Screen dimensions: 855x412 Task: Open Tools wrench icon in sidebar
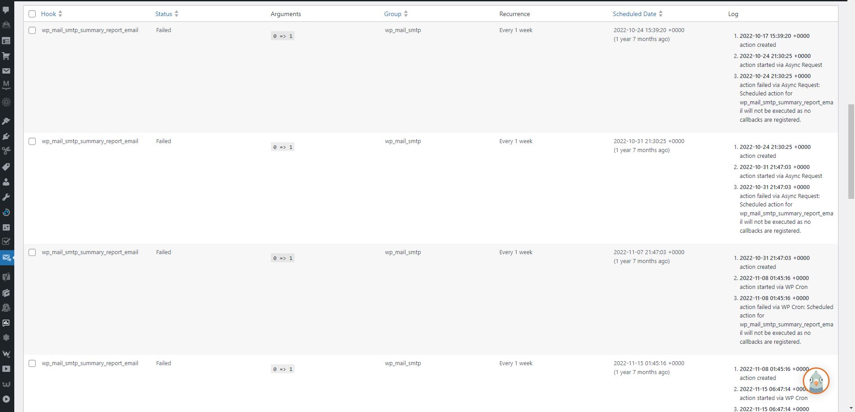[x=6, y=197]
